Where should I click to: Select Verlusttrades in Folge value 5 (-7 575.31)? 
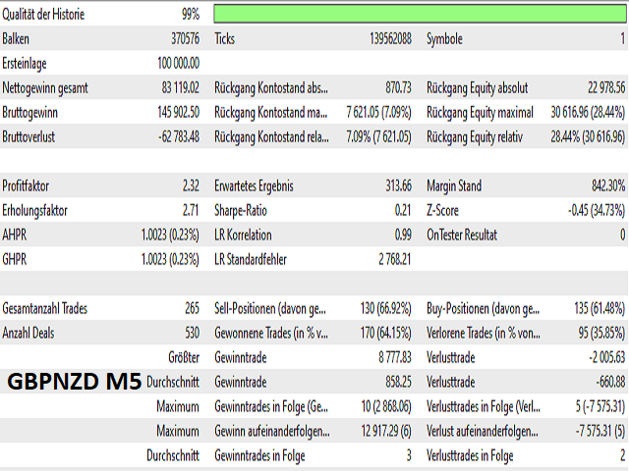600,406
